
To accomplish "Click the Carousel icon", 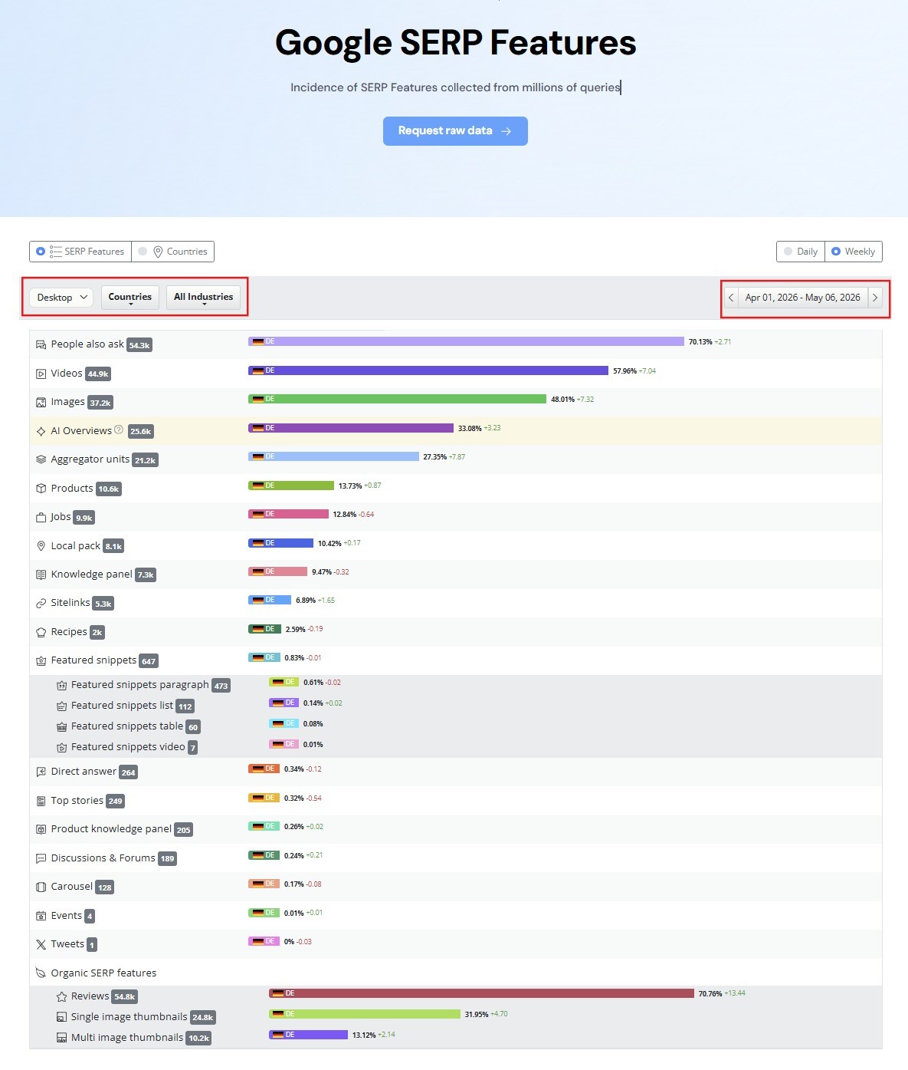I will 41,887.
